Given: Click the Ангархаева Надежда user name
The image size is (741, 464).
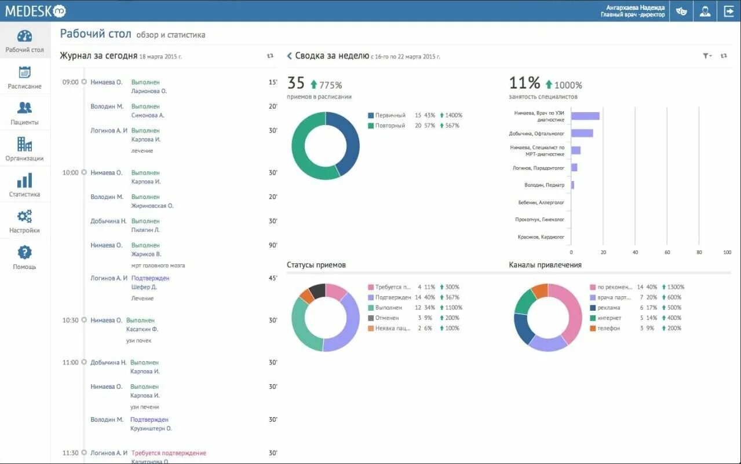Looking at the screenshot, I should click(636, 7).
